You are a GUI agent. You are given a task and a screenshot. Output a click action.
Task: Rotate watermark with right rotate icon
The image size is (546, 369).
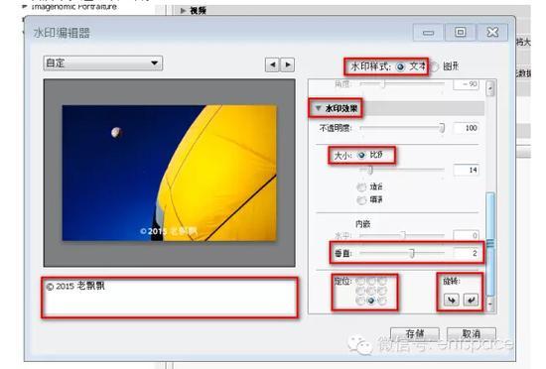471,300
